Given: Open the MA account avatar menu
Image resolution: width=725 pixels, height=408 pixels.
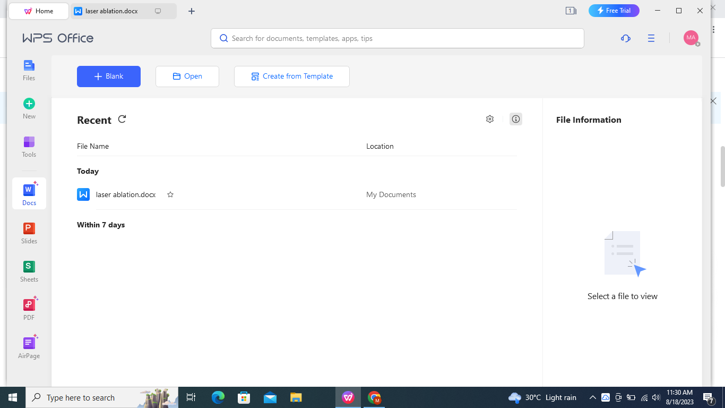Looking at the screenshot, I should (691, 38).
